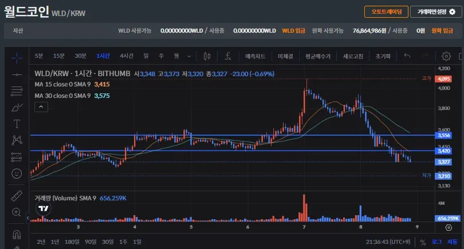464x249 pixels.
Task: Undo the last chart action
Action: 407,56
